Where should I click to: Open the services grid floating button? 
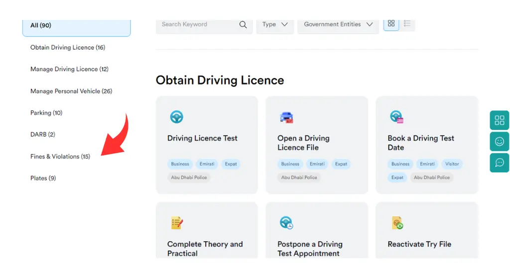[500, 120]
